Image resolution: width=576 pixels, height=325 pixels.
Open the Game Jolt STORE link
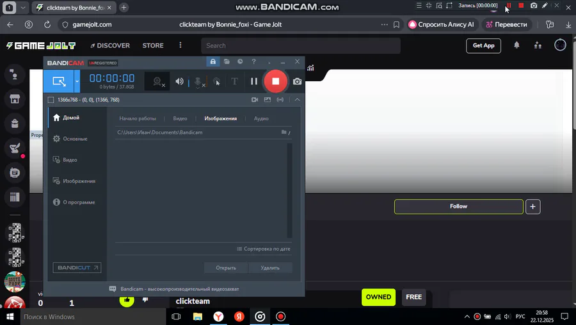(x=153, y=45)
